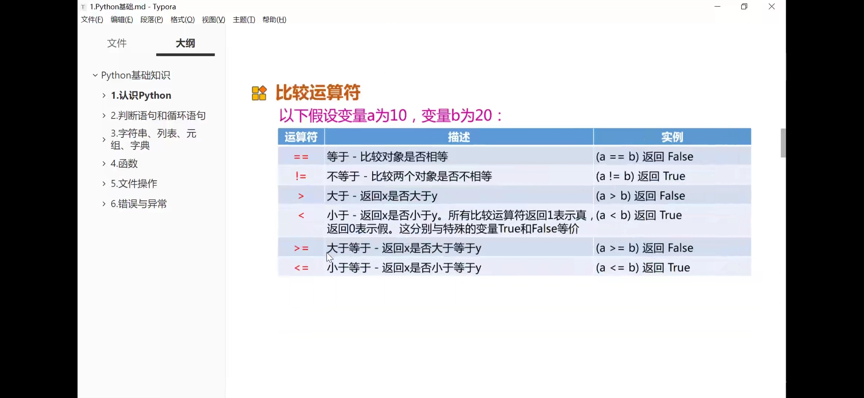Expand the 4.函数 outline chevron
This screenshot has width=864, height=398.
[x=104, y=164]
